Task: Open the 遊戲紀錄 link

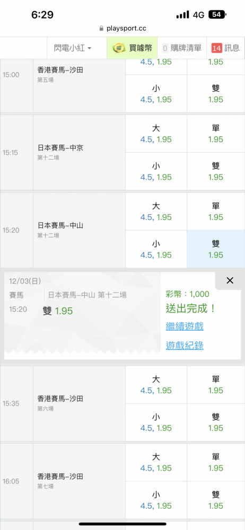Action: tap(185, 346)
